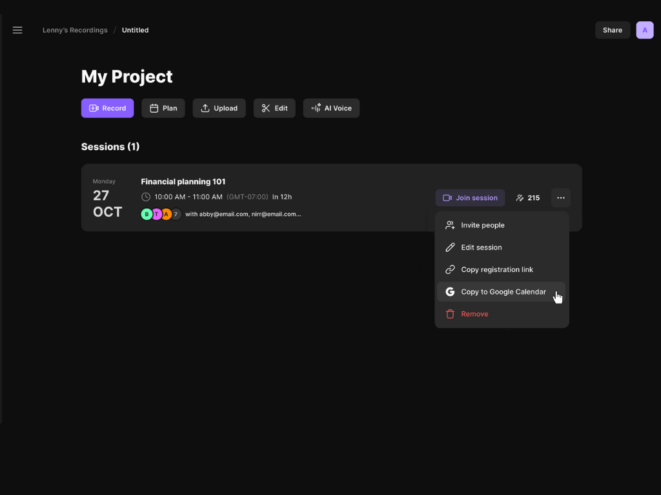Click the clock icon beside session time
This screenshot has height=495, width=661.
(146, 197)
